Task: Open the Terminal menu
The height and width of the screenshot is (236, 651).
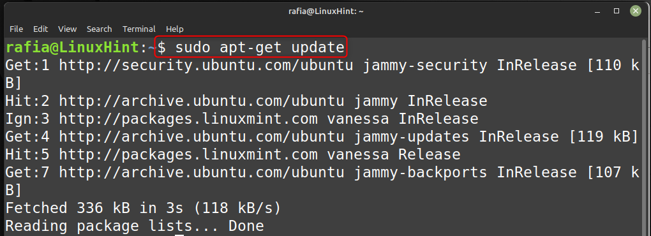Action: click(138, 29)
